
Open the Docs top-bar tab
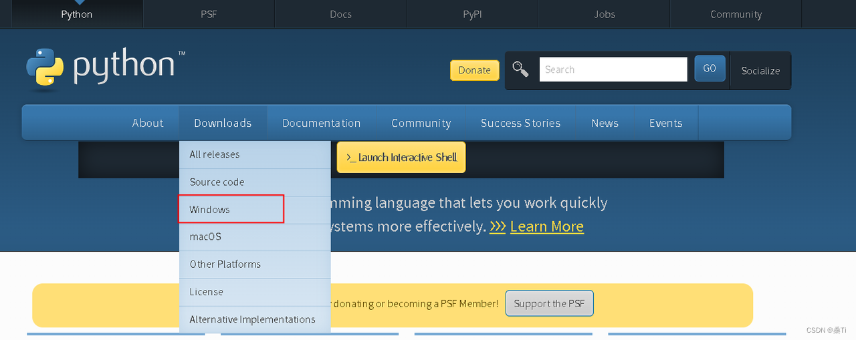point(340,14)
